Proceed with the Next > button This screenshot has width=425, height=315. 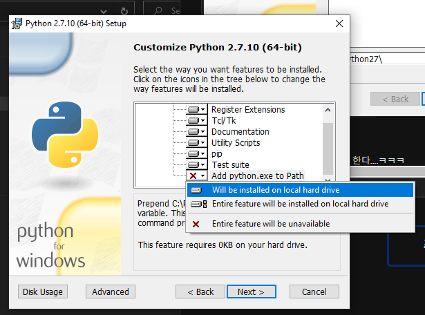point(252,292)
